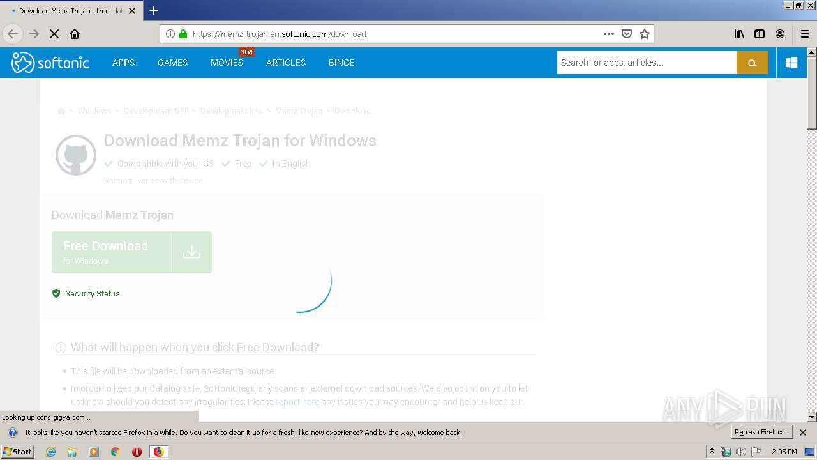The width and height of the screenshot is (817, 460).
Task: Click the Security Status shield icon
Action: (x=56, y=293)
